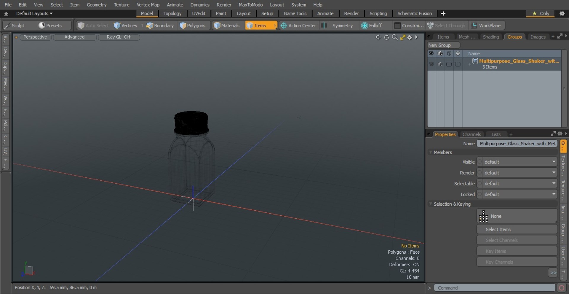Open the Perspective view type dropdown
The image size is (569, 294).
35,37
